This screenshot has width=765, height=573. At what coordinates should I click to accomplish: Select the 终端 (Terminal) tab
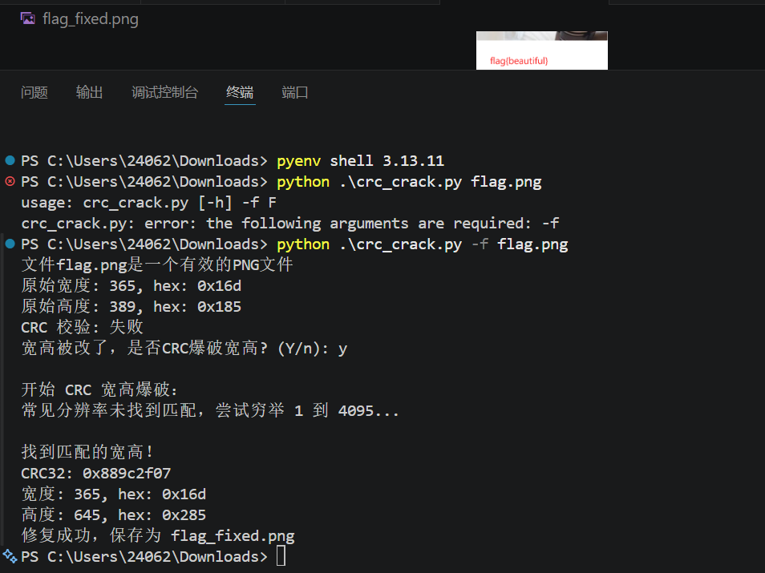[x=240, y=92]
